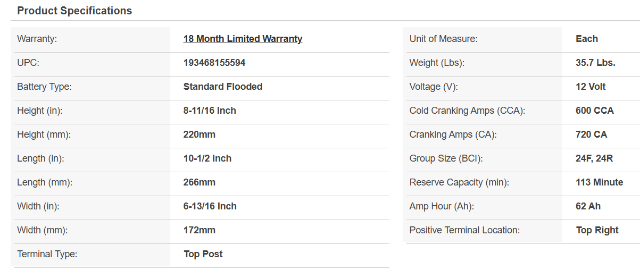Click the Top Post terminal type value
The image size is (640, 270).
[203, 254]
